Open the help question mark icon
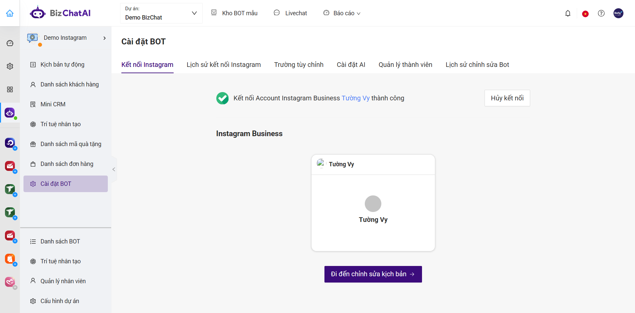Screen dimensions: 635x313 [x=601, y=13]
